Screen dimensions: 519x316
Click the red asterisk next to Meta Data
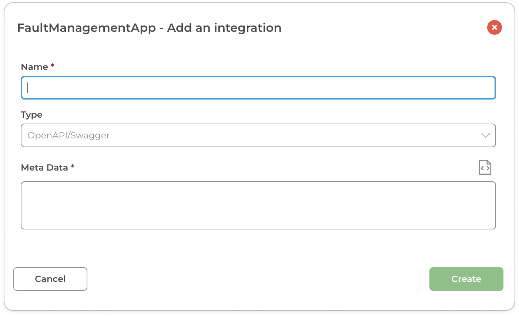coord(73,166)
